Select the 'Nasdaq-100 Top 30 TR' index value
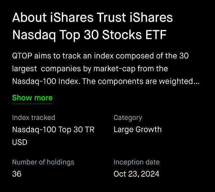Image resolution: width=215 pixels, height=192 pixels. click(x=53, y=130)
